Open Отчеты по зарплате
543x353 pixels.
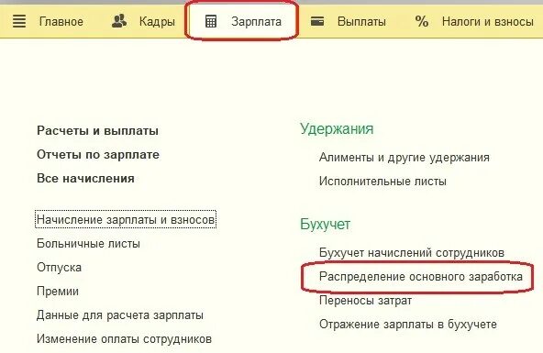pyautogui.click(x=98, y=155)
